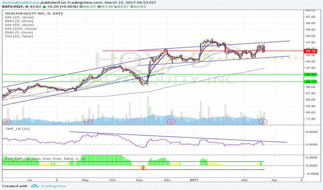Click the Sep label on time axis
Image resolution: width=323 pixels, height=190 pixels.
(x=85, y=180)
